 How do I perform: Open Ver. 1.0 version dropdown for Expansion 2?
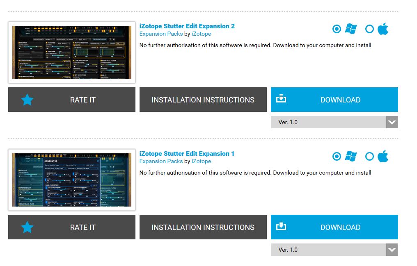click(x=334, y=122)
